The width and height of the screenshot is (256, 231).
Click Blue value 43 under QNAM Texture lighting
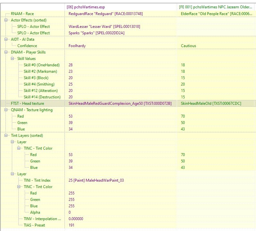click(183, 129)
